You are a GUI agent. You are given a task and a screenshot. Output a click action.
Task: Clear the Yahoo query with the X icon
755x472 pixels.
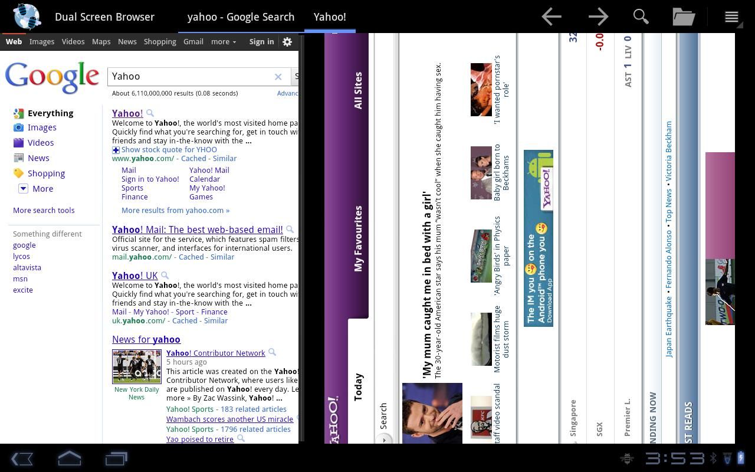[278, 77]
